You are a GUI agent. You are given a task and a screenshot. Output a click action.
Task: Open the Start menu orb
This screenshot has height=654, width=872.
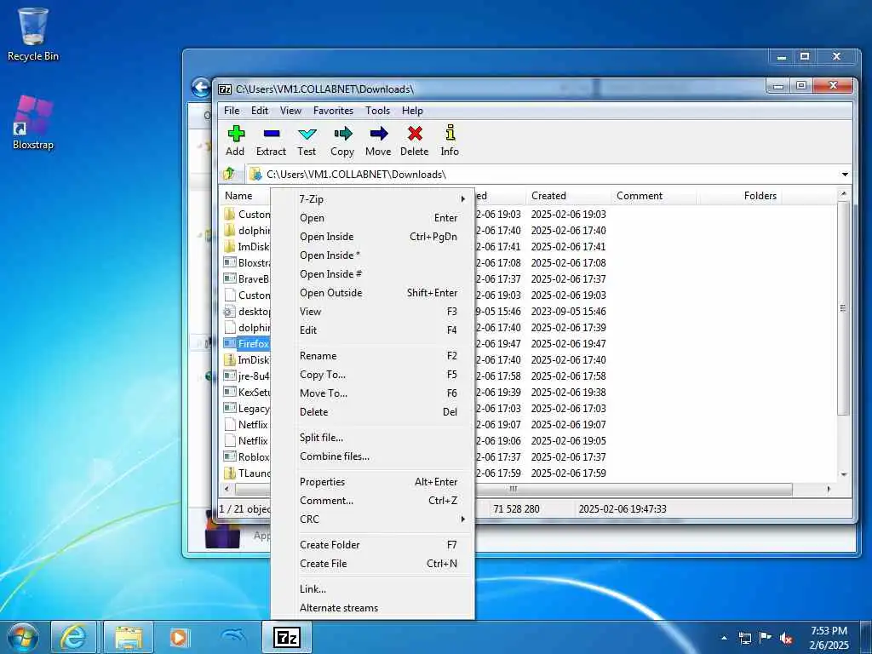pyautogui.click(x=23, y=637)
